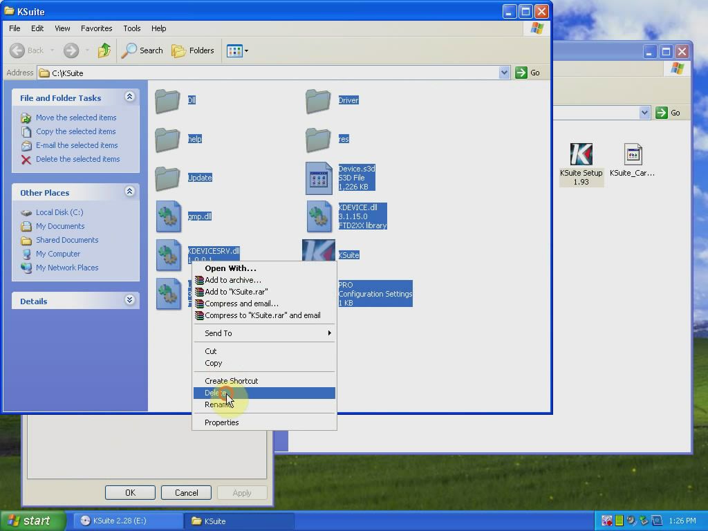Open the address bar dropdown
The height and width of the screenshot is (531, 708).
[504, 73]
